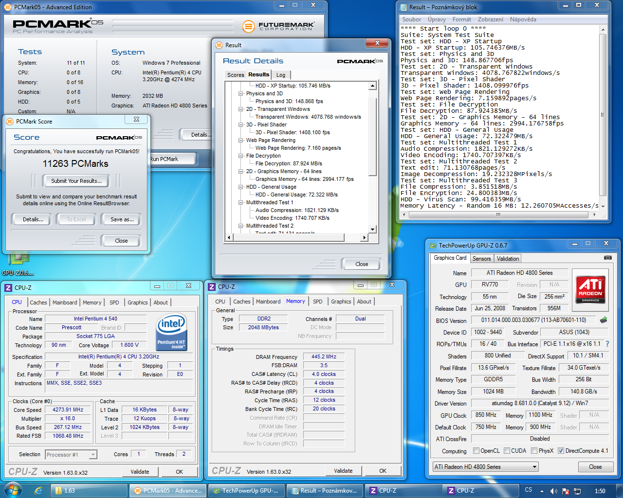This screenshot has width=623, height=498.
Task: Open the 1.63 folder taskbar item
Action: tap(89, 491)
